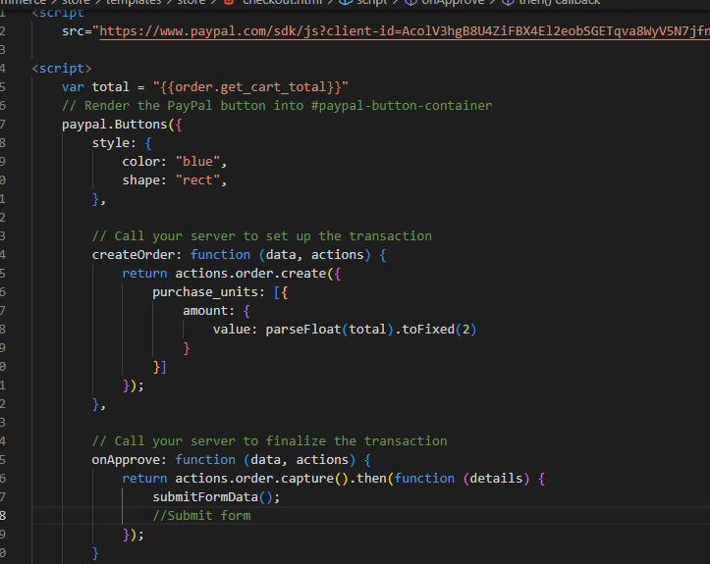Click function keyword on onApprove line
Viewport: 710px width, 564px height.
[205, 460]
